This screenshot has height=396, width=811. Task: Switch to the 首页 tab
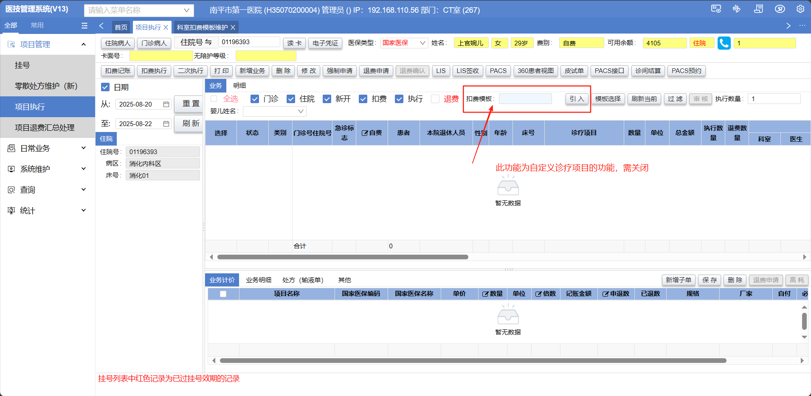121,27
